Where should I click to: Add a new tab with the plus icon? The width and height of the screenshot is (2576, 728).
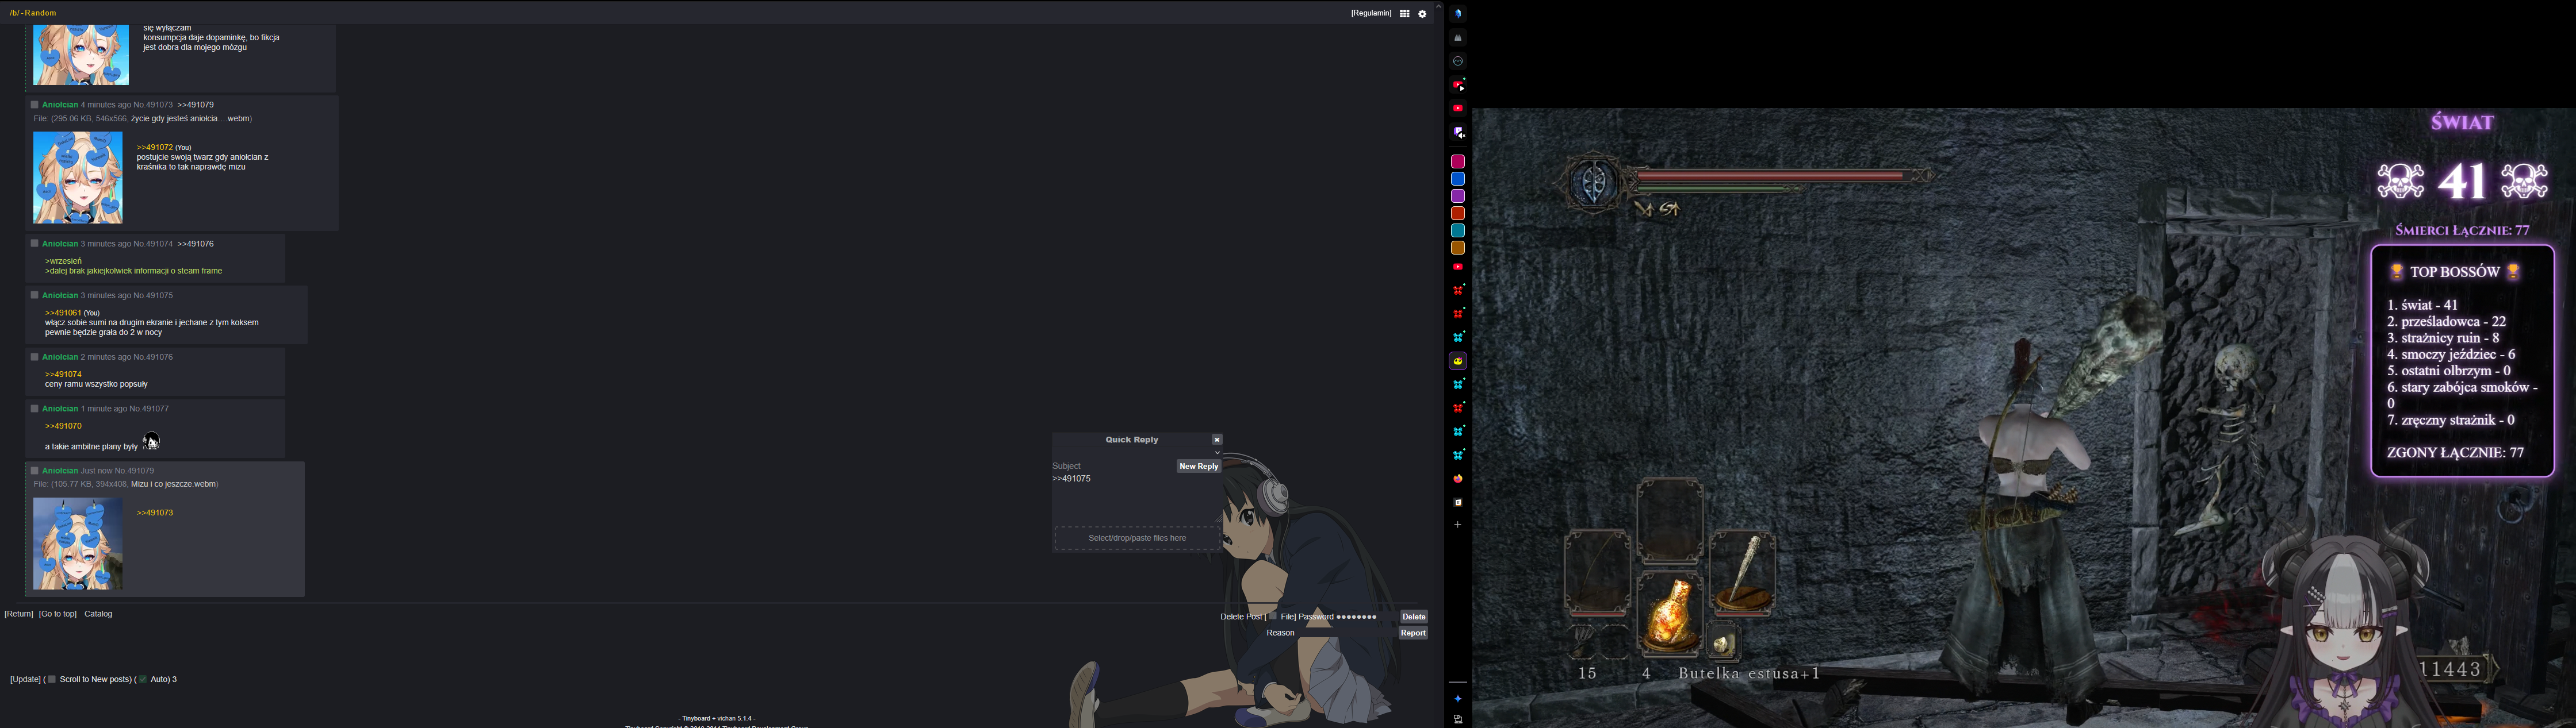1458,525
